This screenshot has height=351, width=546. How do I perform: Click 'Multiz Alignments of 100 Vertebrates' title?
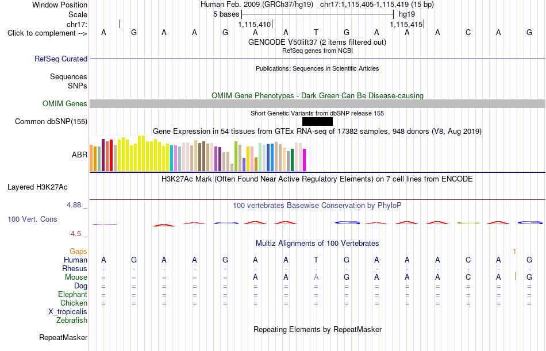click(317, 244)
